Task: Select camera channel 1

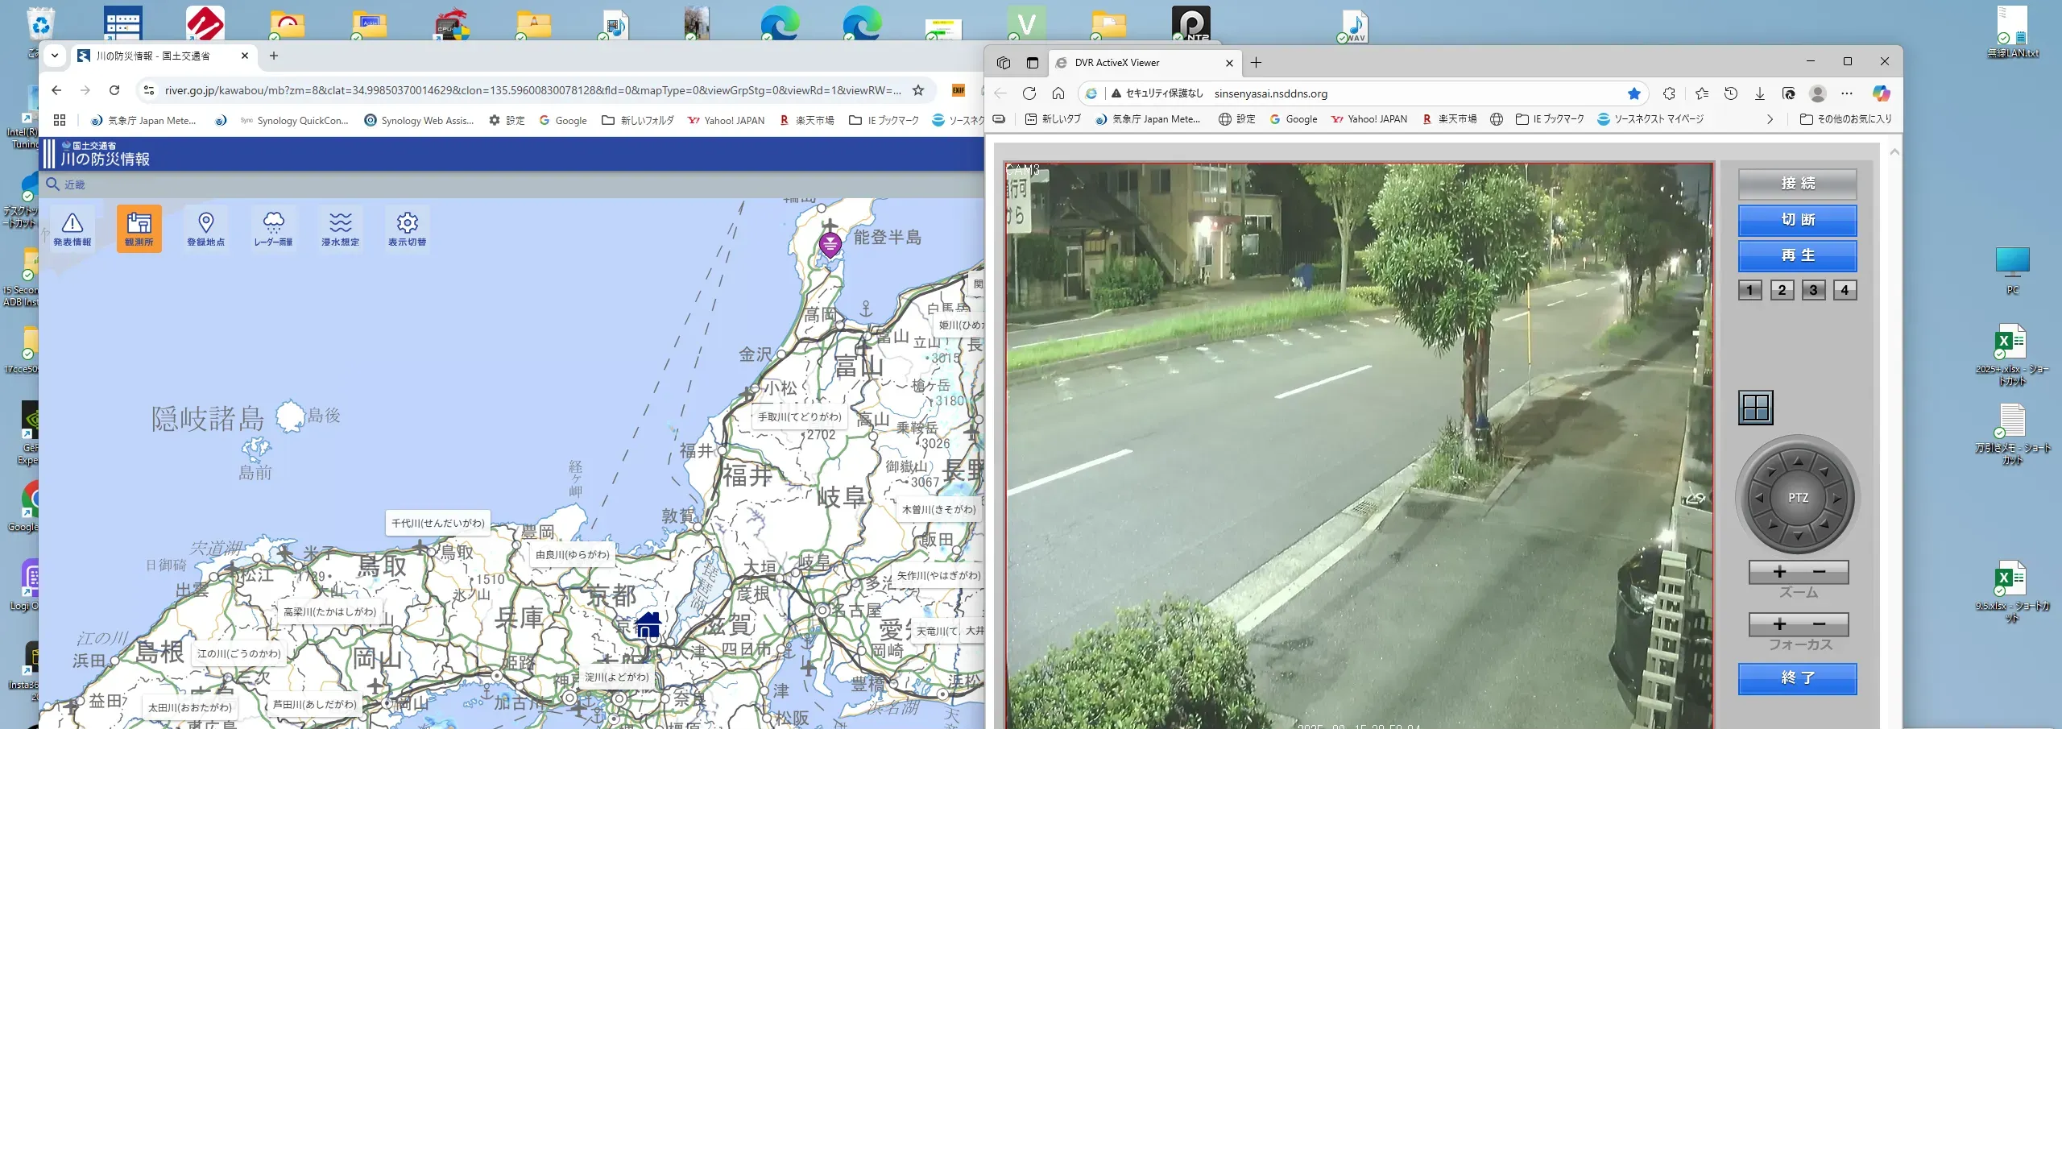Action: 1749,290
